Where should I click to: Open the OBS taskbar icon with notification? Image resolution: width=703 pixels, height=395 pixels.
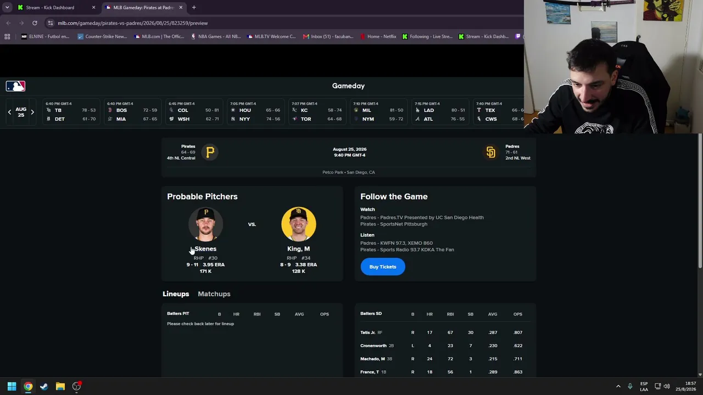pyautogui.click(x=76, y=386)
